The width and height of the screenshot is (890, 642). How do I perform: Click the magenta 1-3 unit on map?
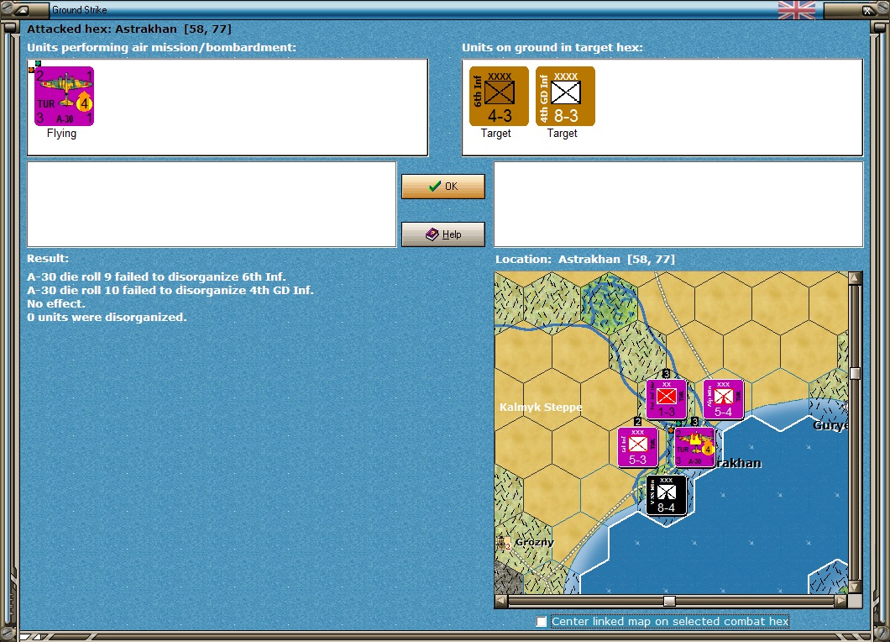[667, 399]
